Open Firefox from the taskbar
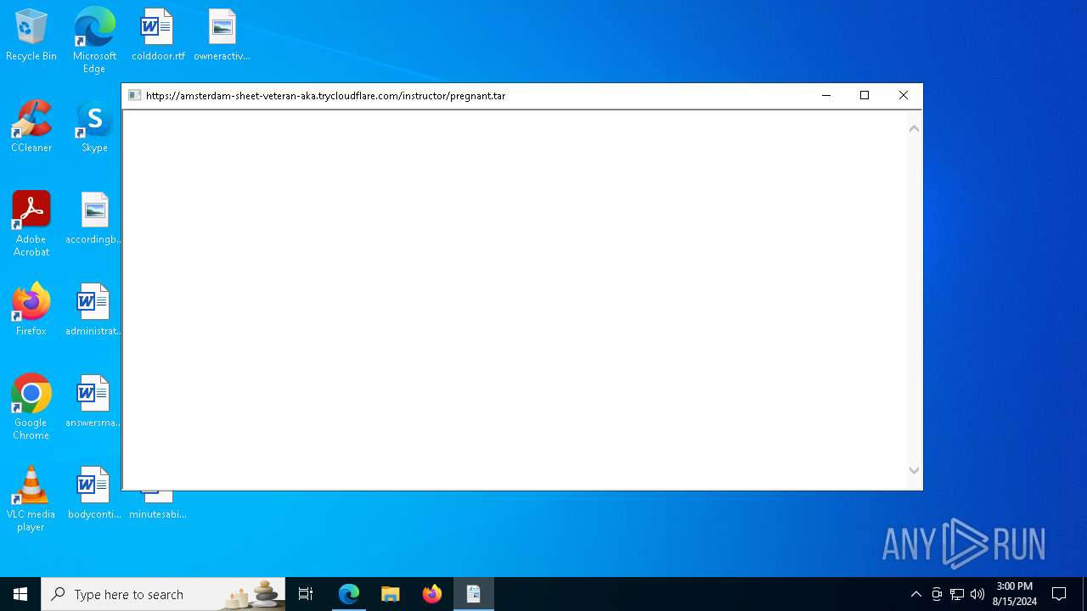This screenshot has height=611, width=1087. [x=432, y=594]
